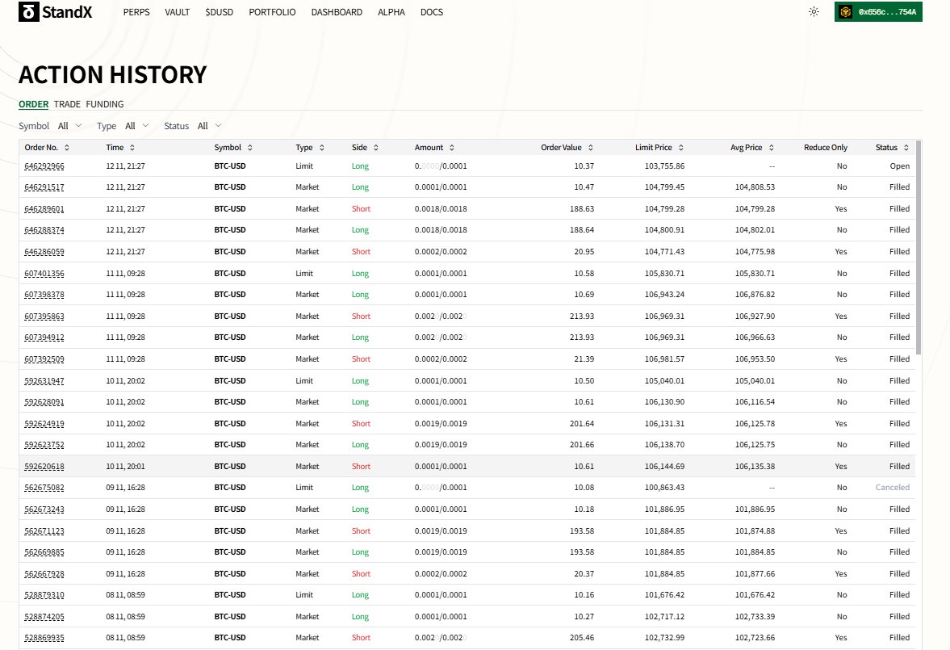
Task: Open the FUNDING tab
Action: [105, 104]
